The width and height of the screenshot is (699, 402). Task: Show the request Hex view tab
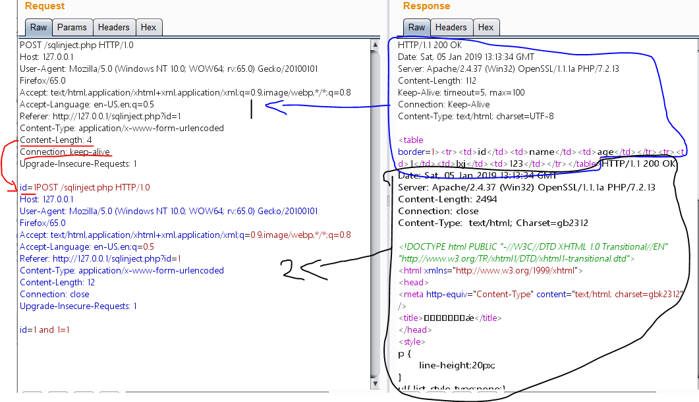click(x=149, y=27)
